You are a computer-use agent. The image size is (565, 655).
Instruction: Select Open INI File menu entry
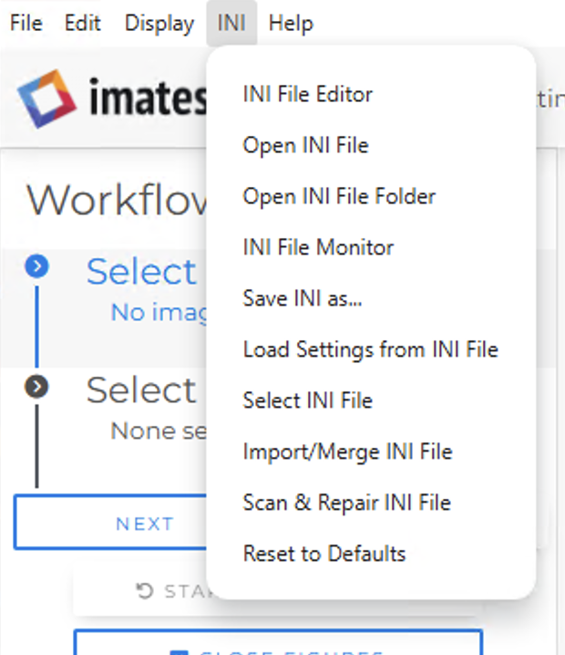pyautogui.click(x=305, y=145)
